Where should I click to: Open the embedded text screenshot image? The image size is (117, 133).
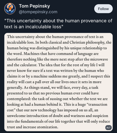(58, 82)
